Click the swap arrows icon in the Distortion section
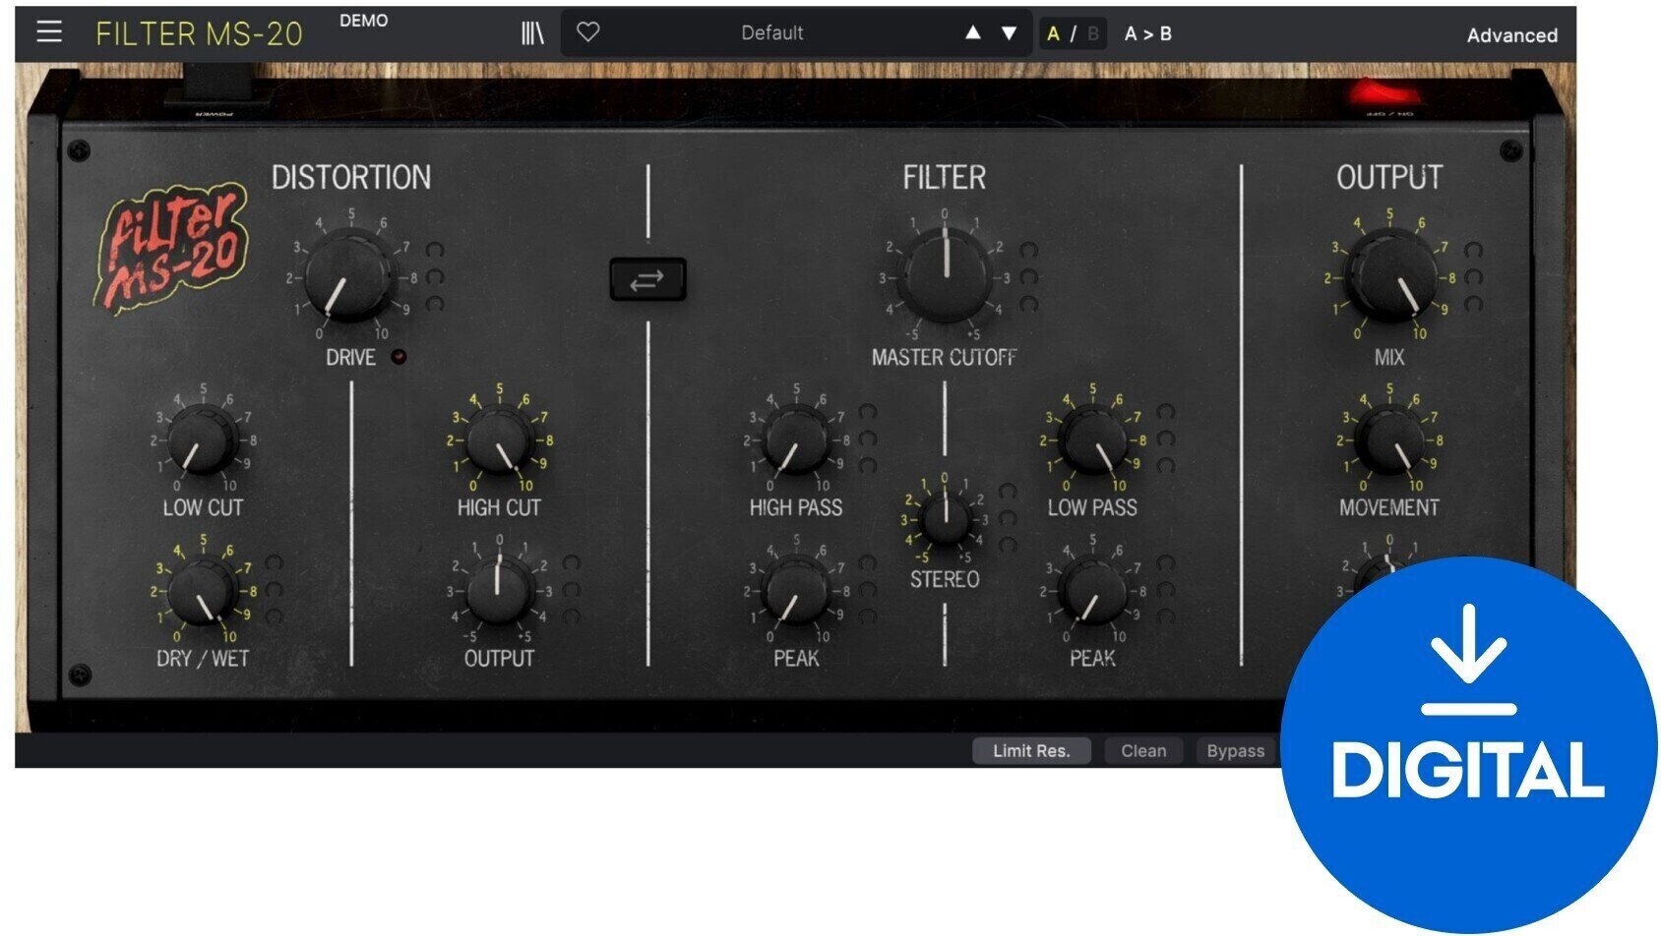The image size is (1661, 936). pos(648,278)
